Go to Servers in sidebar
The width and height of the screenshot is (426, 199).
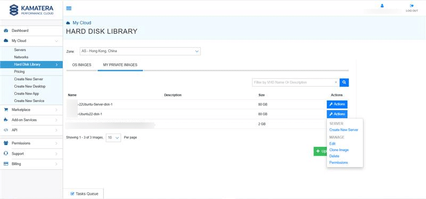20,50
